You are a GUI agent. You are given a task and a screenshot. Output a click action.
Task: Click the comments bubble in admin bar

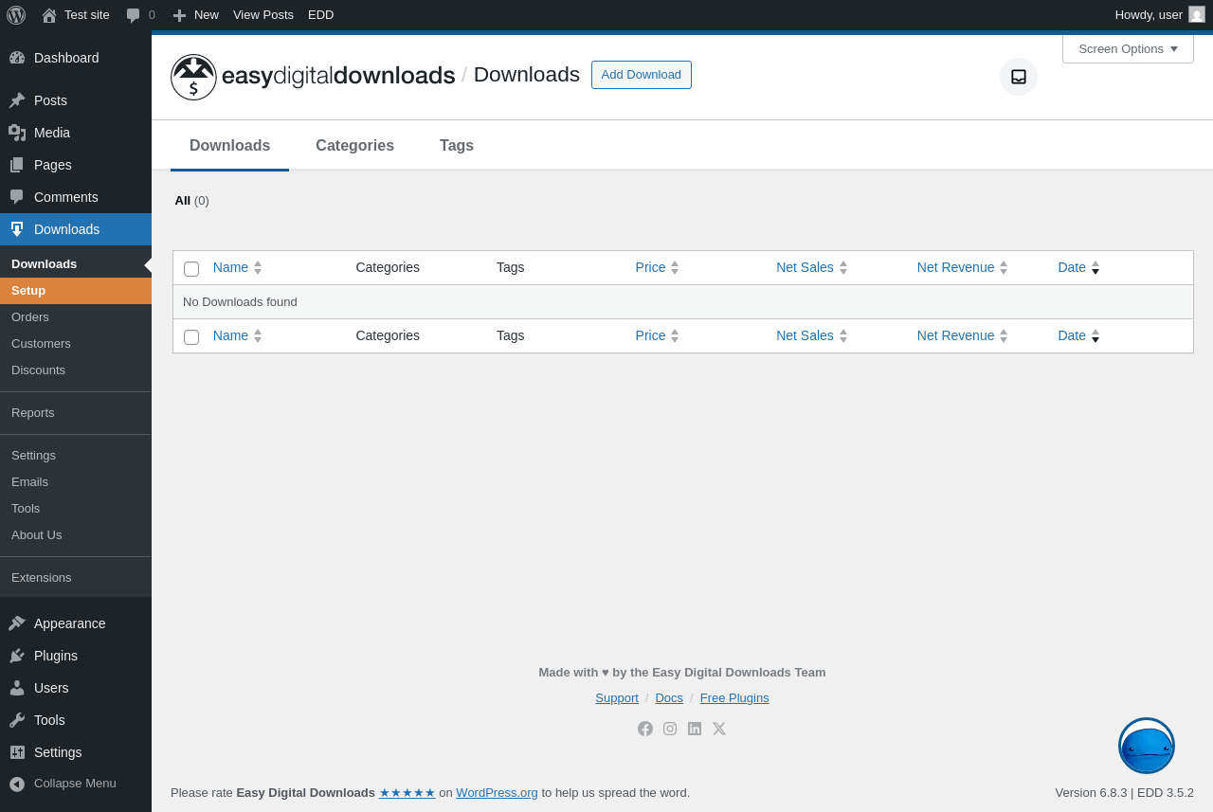134,14
